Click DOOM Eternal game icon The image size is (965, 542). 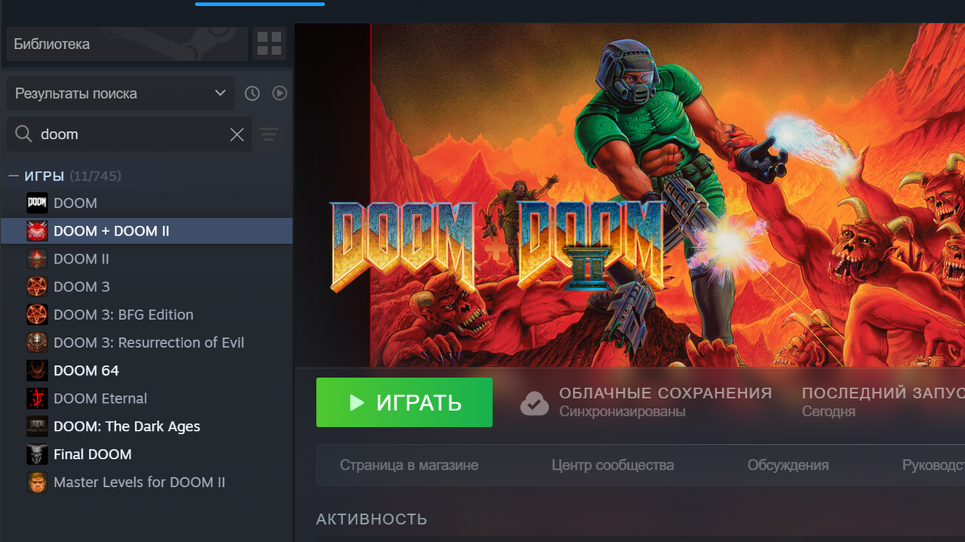pyautogui.click(x=37, y=398)
